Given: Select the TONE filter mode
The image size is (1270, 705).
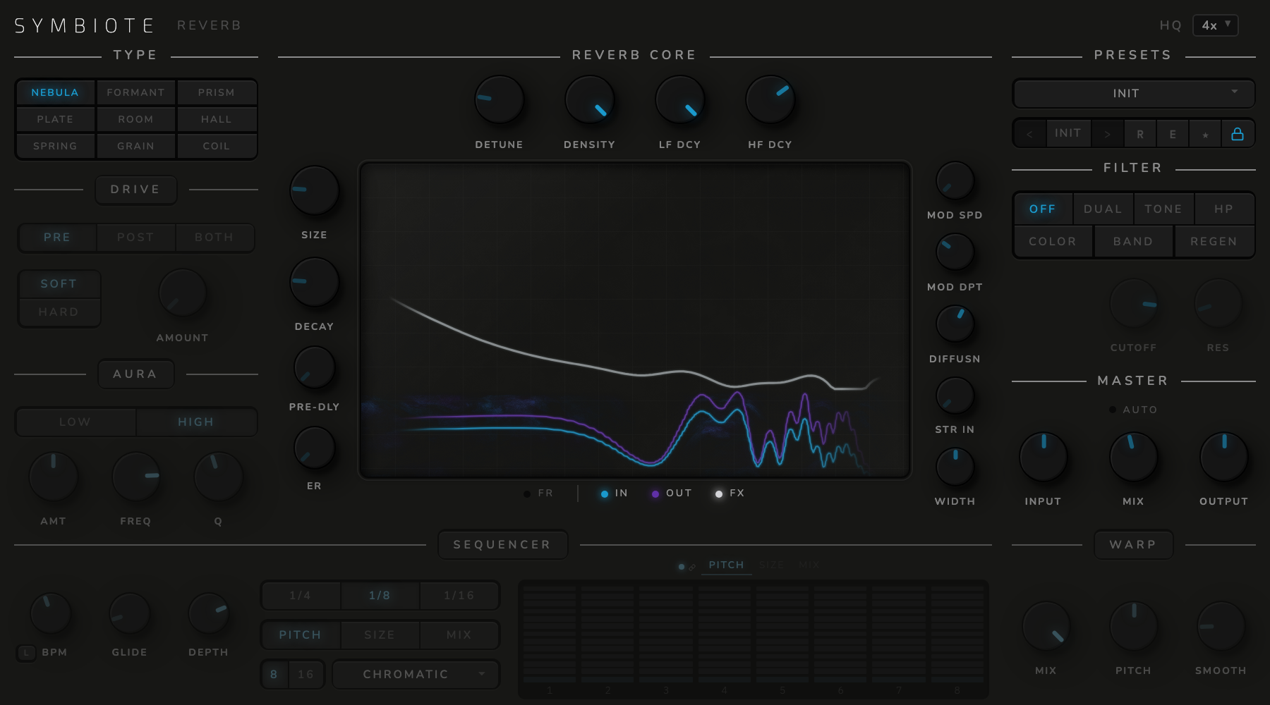Looking at the screenshot, I should click(x=1163, y=209).
